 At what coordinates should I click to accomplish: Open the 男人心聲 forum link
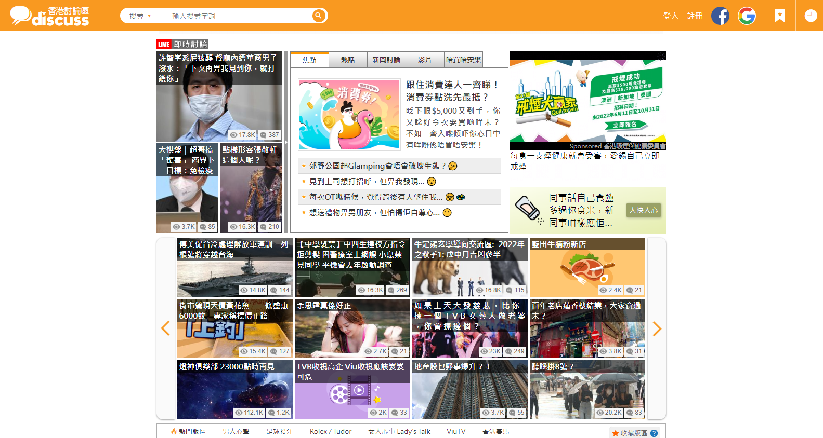(236, 432)
